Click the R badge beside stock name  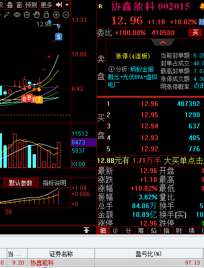(100, 7)
